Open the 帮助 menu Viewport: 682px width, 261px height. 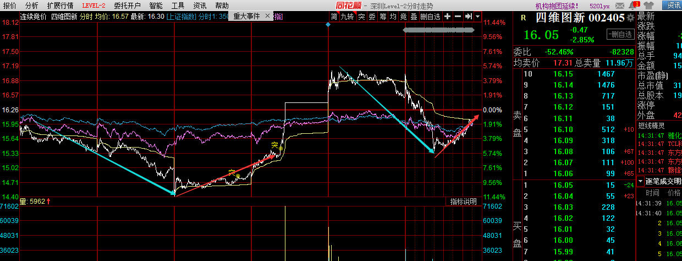[222, 6]
